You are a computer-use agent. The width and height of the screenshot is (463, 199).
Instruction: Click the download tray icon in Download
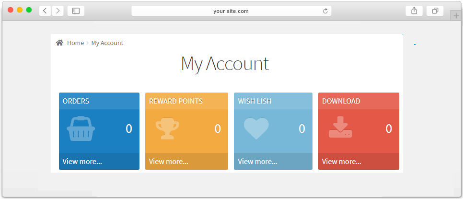pyautogui.click(x=340, y=127)
